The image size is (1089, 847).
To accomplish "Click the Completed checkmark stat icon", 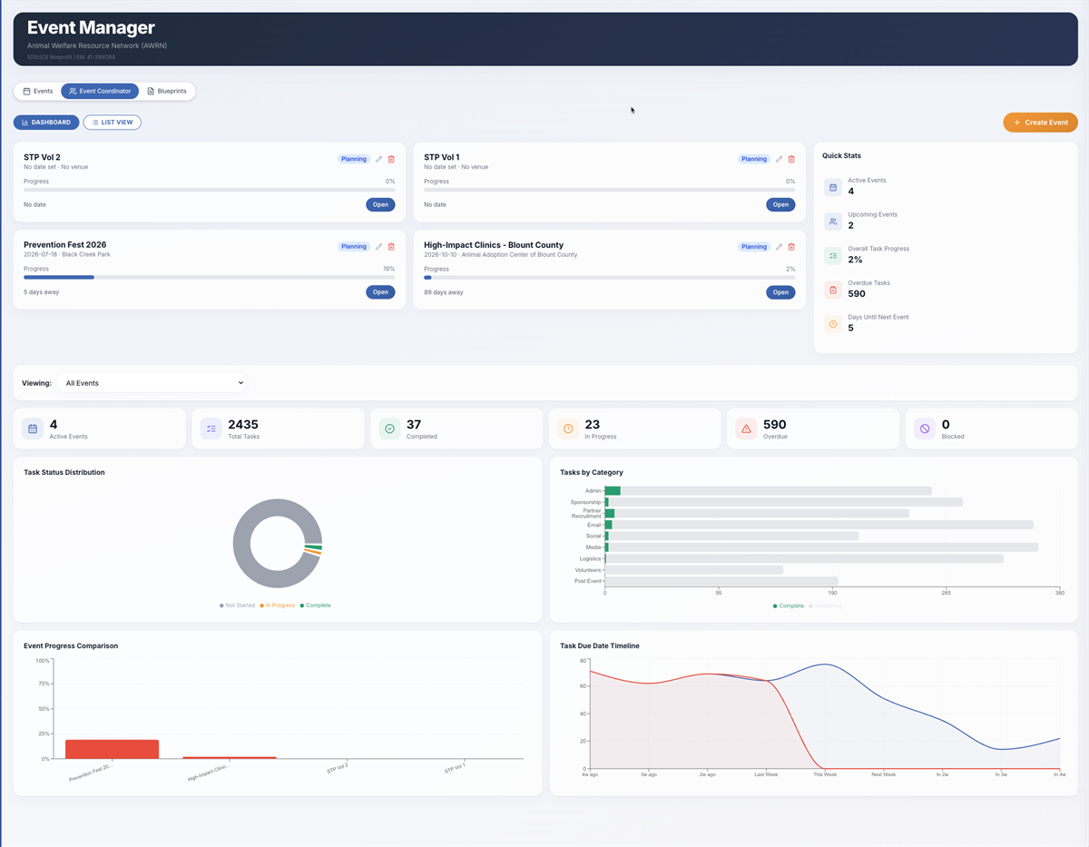I will [x=389, y=428].
